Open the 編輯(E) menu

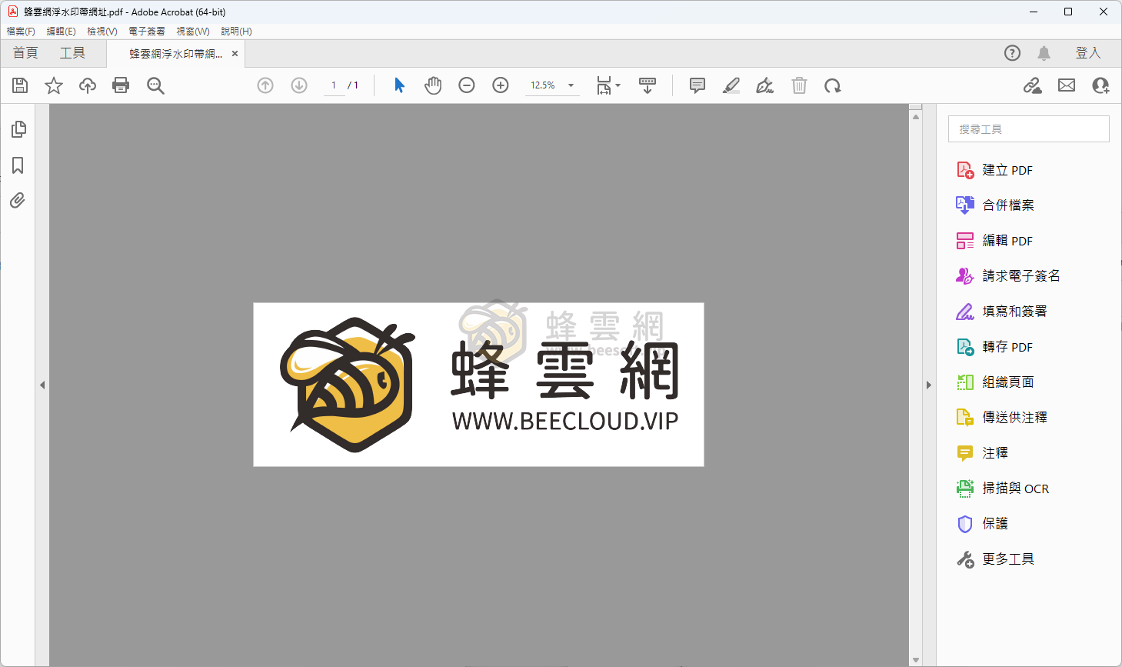tap(62, 32)
